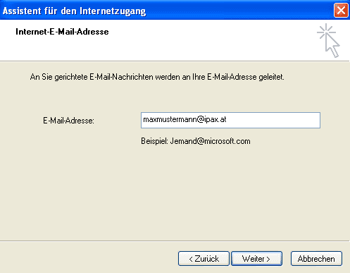The width and height of the screenshot is (350, 273).
Task: Click the word Beispiel below the field
Action: [154, 141]
